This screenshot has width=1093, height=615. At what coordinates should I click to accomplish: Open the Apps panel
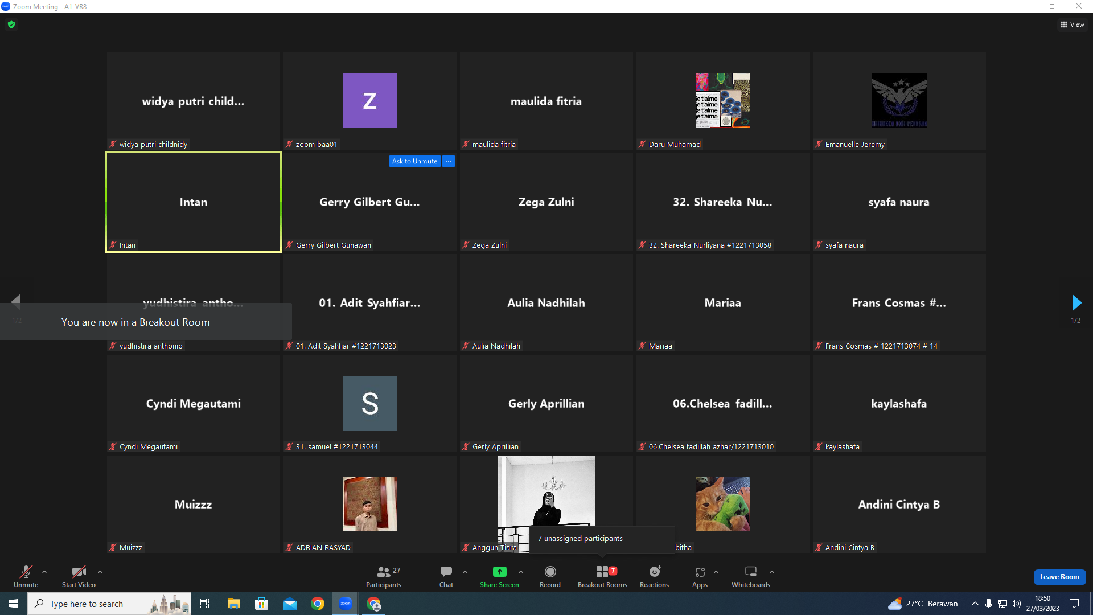pyautogui.click(x=700, y=576)
